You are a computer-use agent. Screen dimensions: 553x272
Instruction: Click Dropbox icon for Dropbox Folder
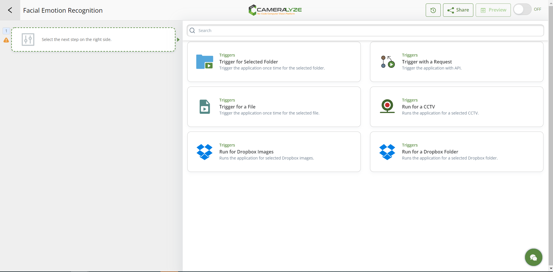click(x=387, y=152)
